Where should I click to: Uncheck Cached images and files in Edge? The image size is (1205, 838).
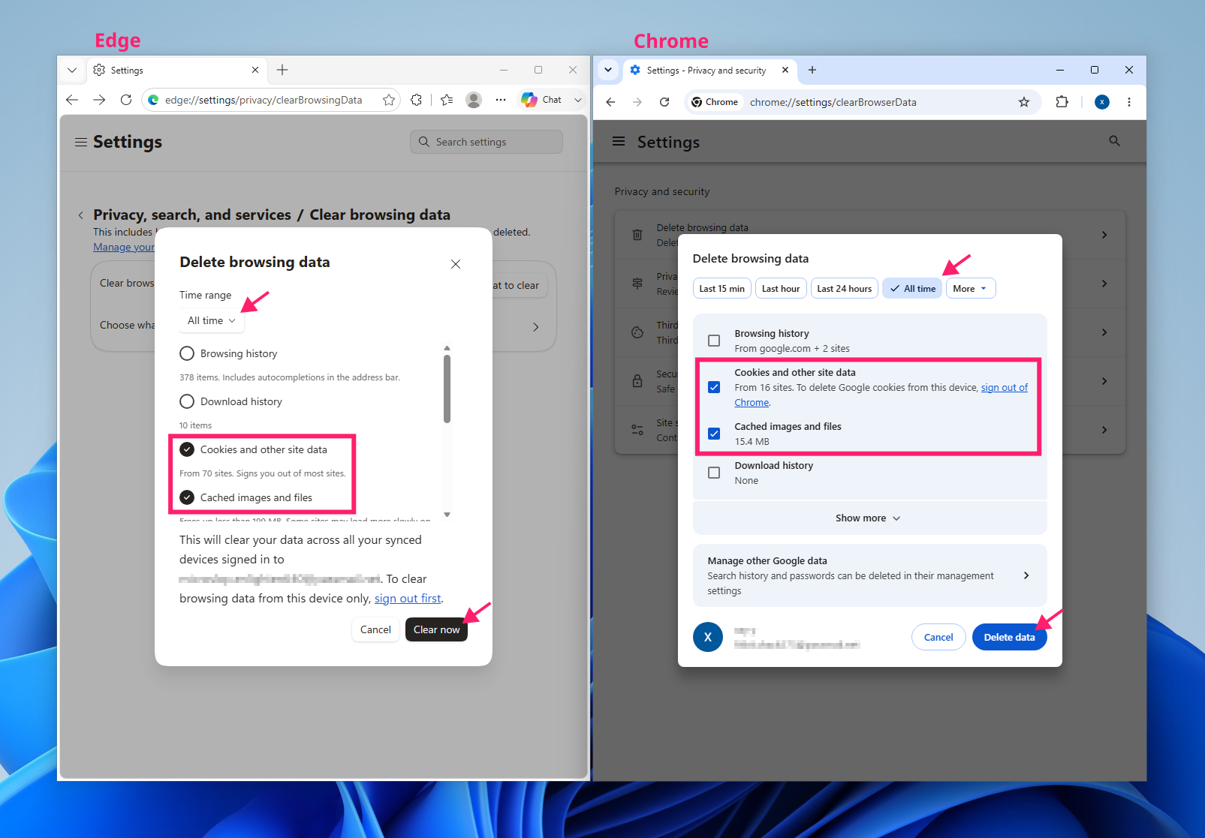pos(187,497)
